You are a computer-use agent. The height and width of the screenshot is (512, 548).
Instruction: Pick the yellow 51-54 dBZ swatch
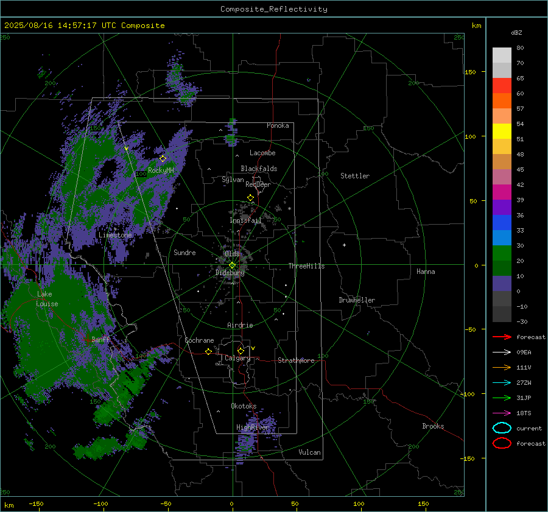click(x=502, y=132)
